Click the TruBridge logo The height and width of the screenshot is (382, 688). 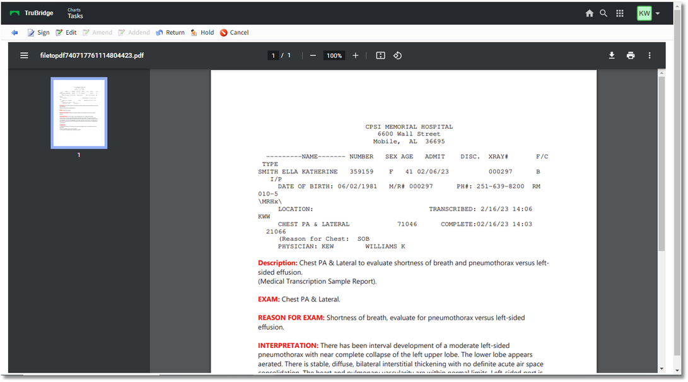(x=31, y=13)
